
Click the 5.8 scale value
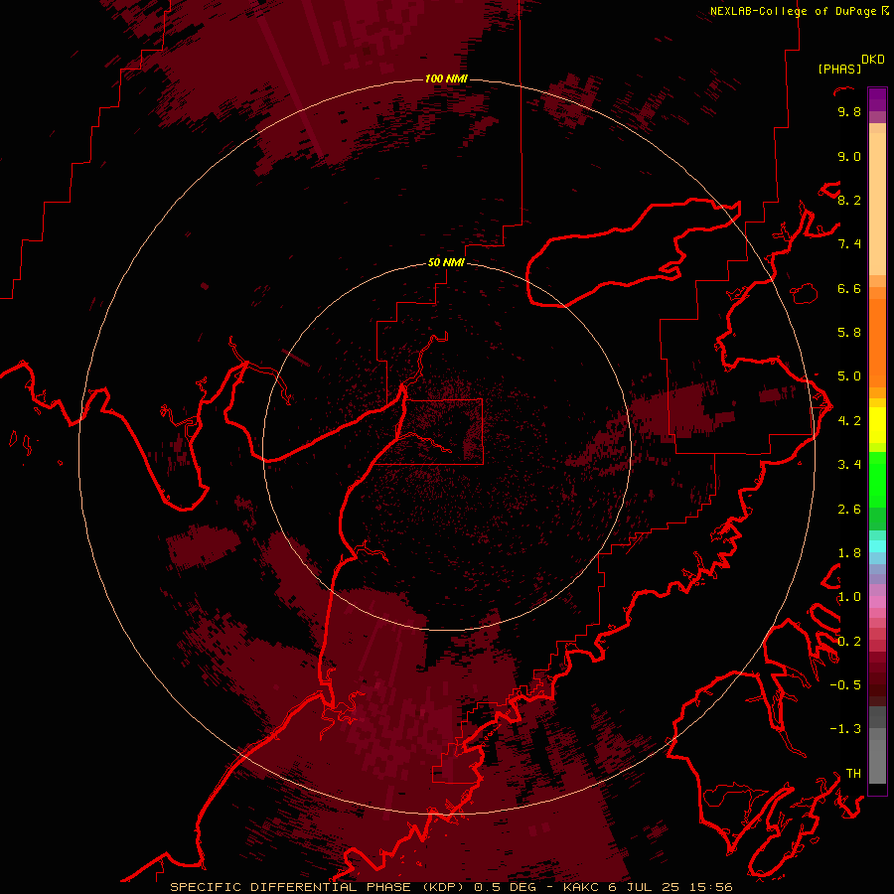pos(849,333)
